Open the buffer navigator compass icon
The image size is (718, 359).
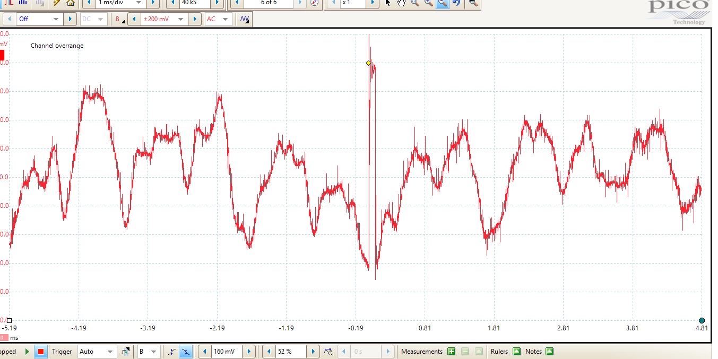(315, 3)
